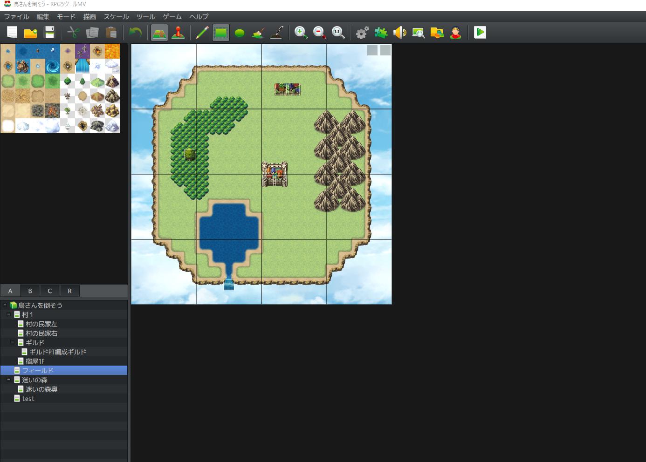The width and height of the screenshot is (646, 462).
Task: Select the Shadow Pen tool
Action: (x=277, y=33)
